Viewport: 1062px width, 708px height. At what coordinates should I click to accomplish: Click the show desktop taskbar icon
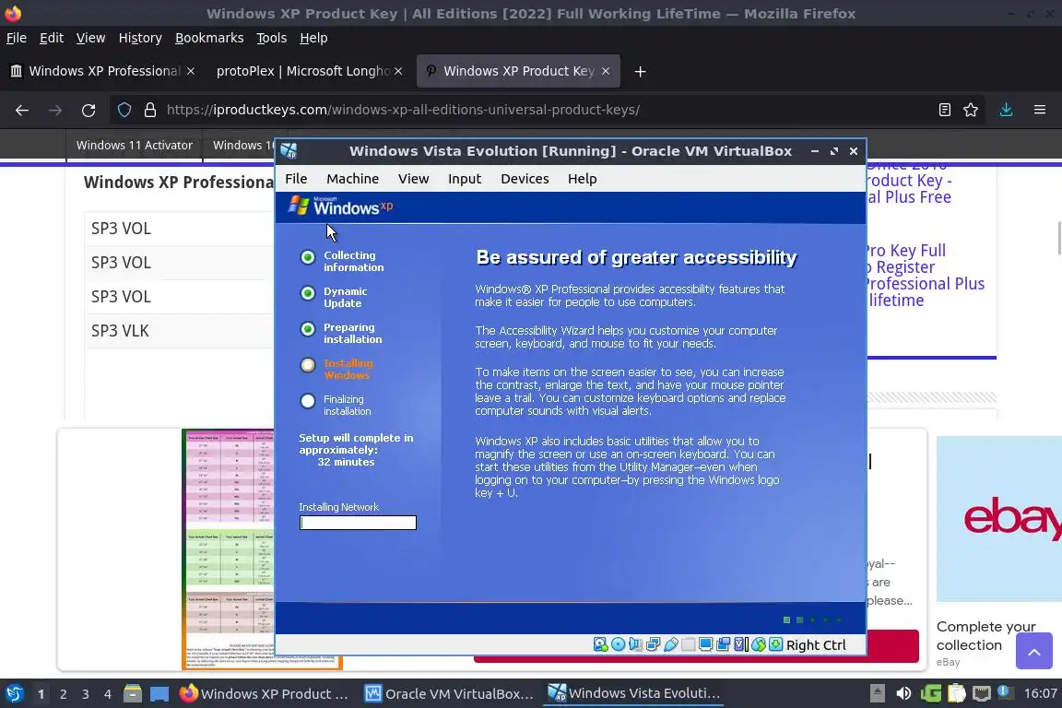coord(159,693)
